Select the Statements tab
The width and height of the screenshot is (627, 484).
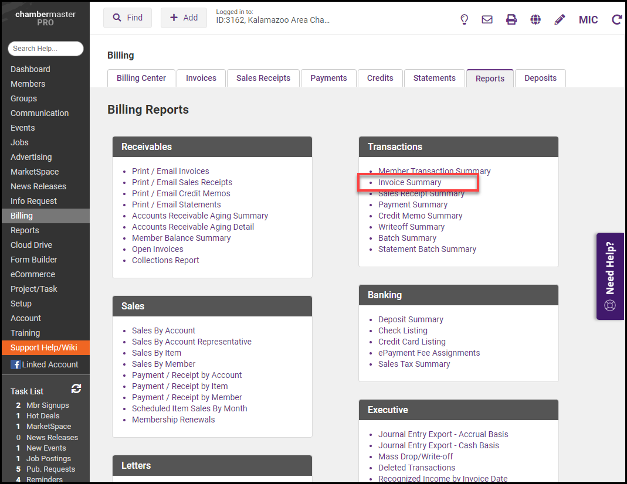pyautogui.click(x=434, y=78)
